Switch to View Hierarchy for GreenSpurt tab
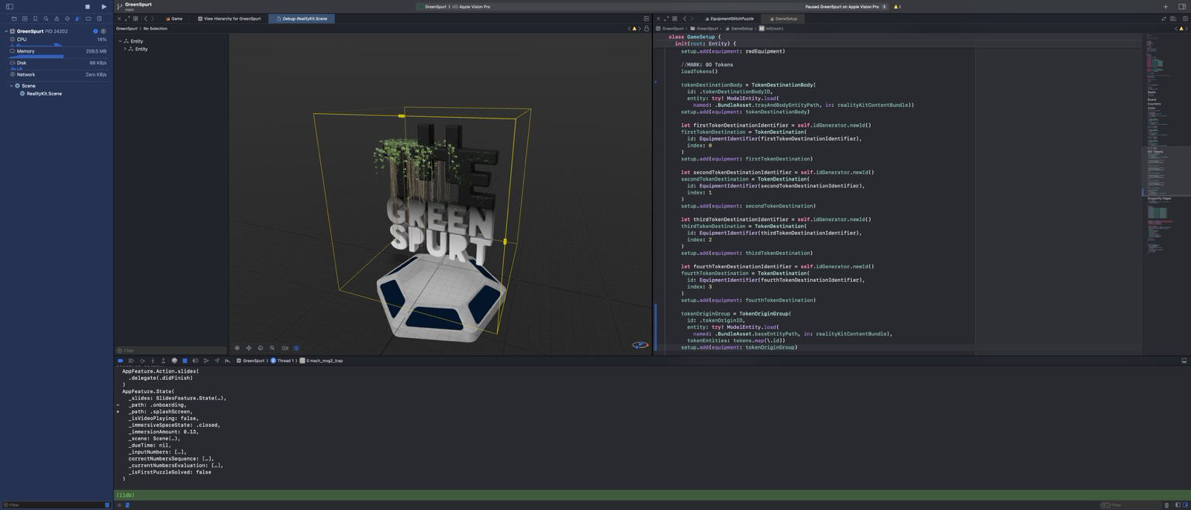1191x510 pixels. [x=229, y=19]
